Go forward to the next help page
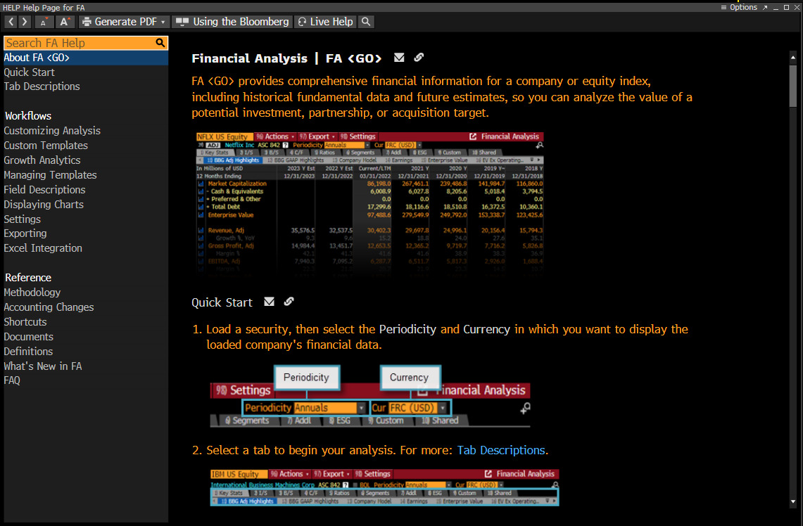 tap(25, 22)
